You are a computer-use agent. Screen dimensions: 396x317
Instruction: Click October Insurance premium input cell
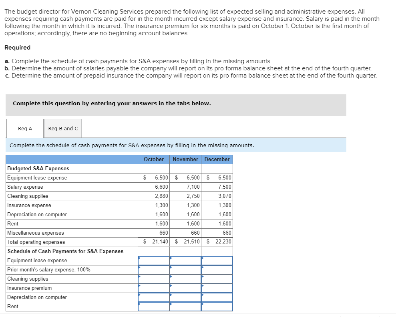(x=154, y=288)
